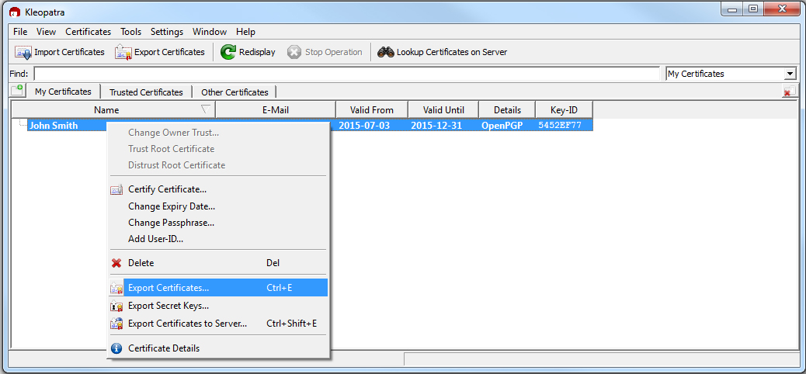This screenshot has height=374, width=806.
Task: Click the Import Certificates toolbar icon
Action: click(x=23, y=52)
